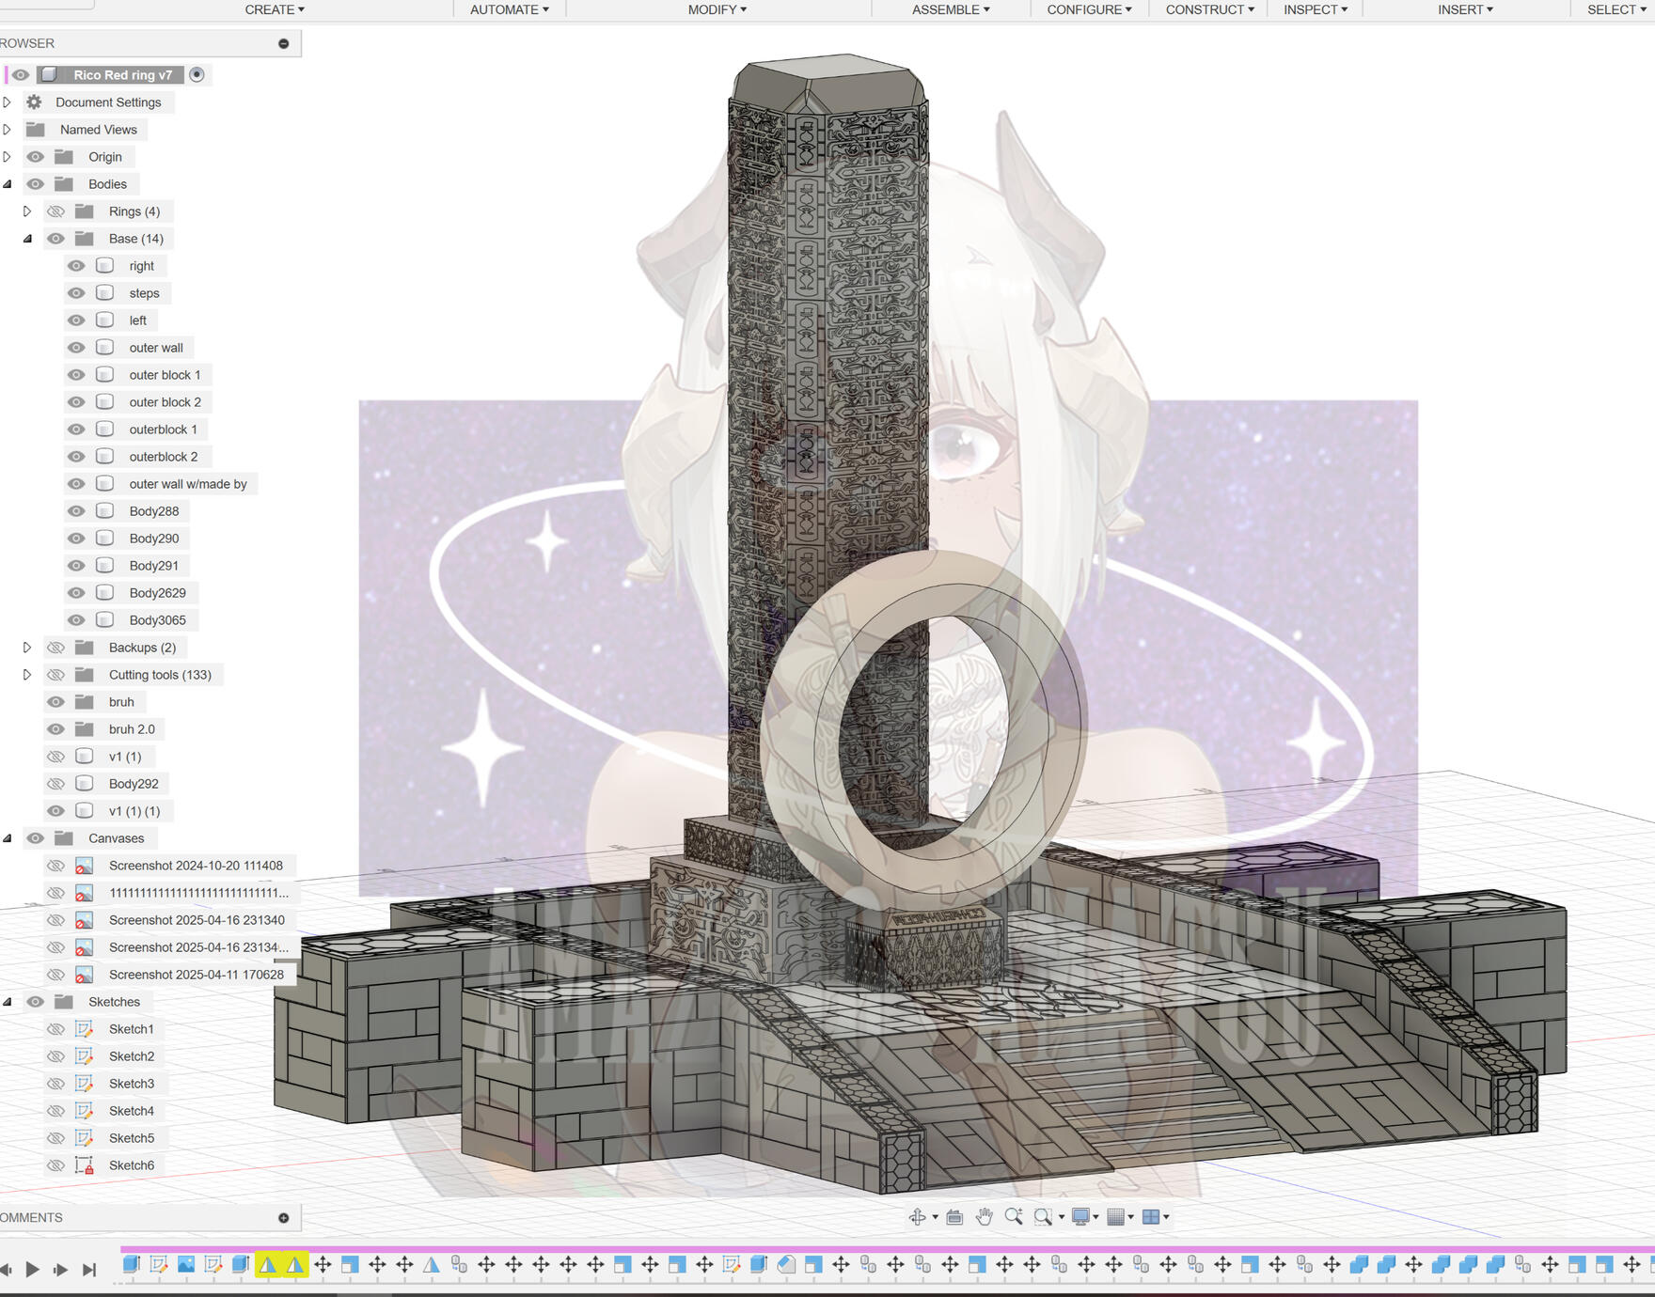Click the Orbit tool icon

click(x=917, y=1217)
